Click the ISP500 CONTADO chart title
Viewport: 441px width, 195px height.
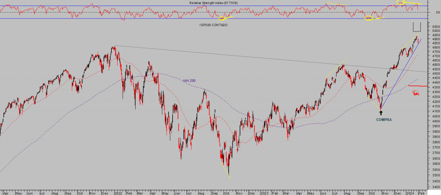tap(210, 25)
